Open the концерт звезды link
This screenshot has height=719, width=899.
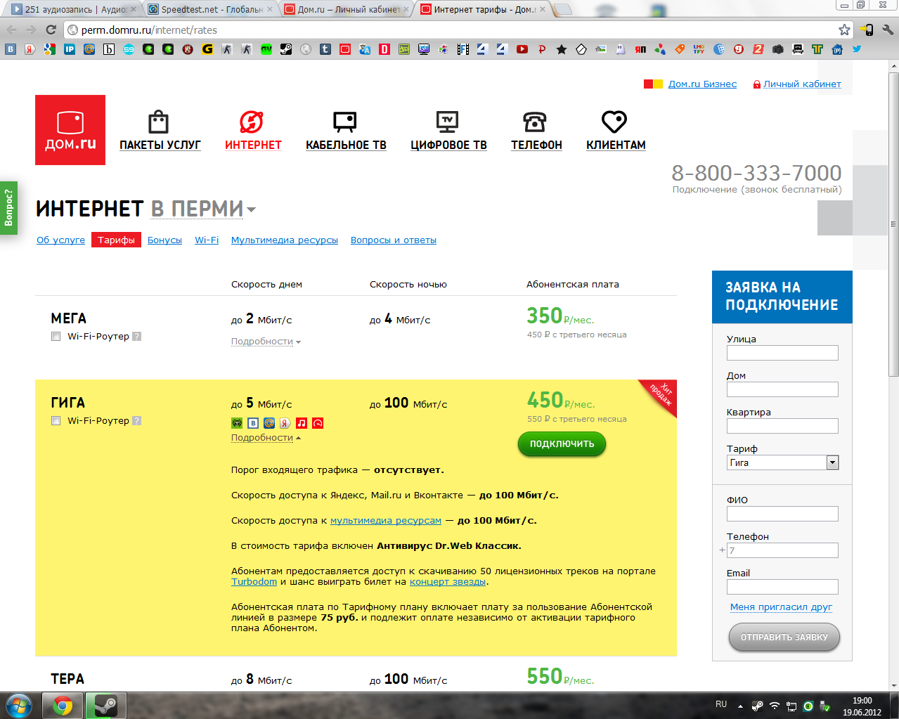tap(448, 581)
